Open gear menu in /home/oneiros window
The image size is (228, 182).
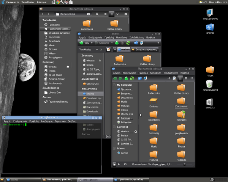click(x=126, y=14)
